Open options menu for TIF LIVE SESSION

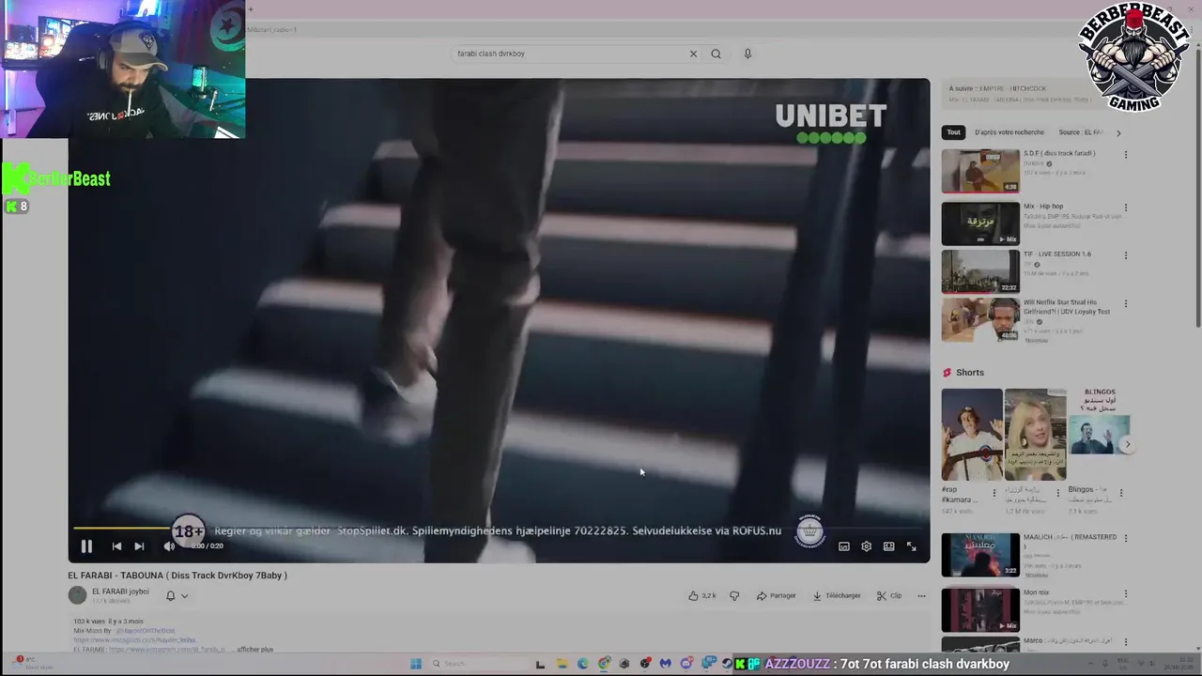point(1125,255)
